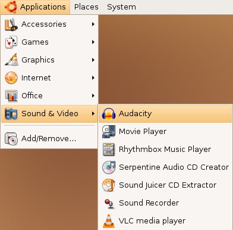Screen dimensions: 233x230
Task: Expand the Office submenu arrow
Action: click(x=93, y=95)
